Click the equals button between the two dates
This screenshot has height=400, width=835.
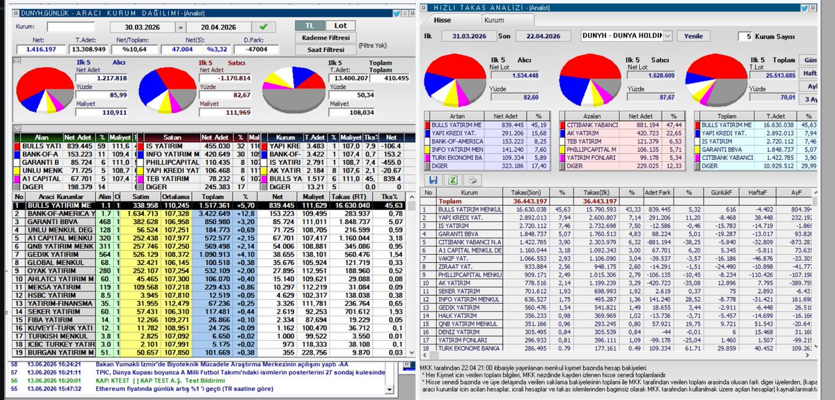180,27
